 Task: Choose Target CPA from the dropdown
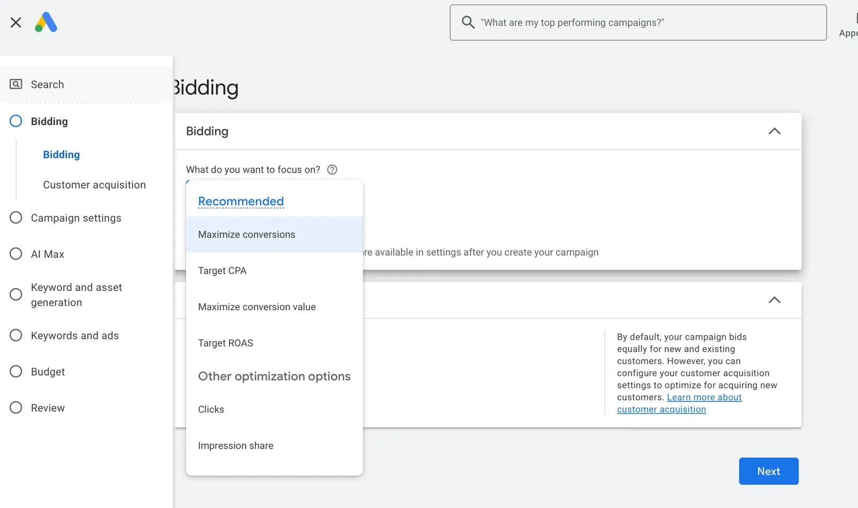tap(275, 271)
